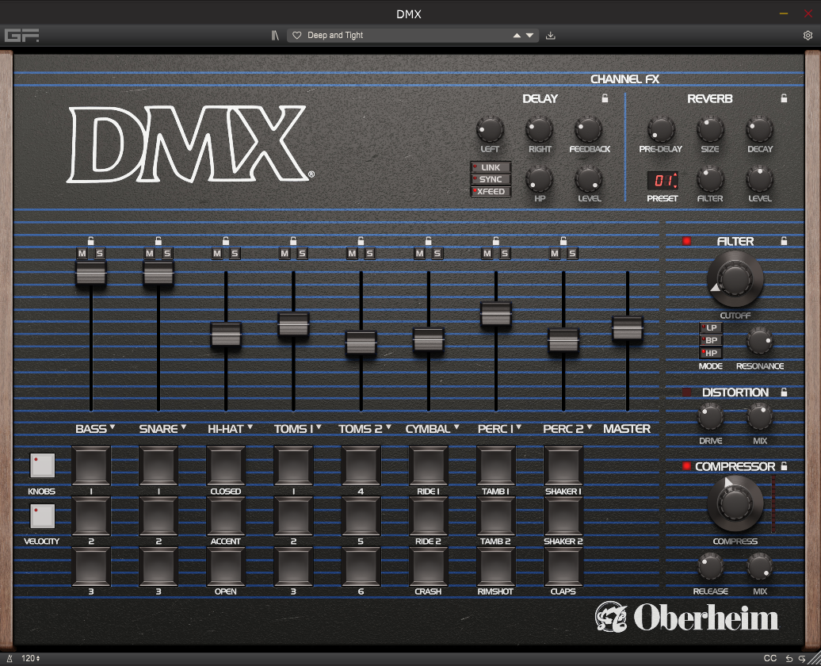Image resolution: width=821 pixels, height=666 pixels.
Task: Select the next preset with the down arrow
Action: click(530, 35)
